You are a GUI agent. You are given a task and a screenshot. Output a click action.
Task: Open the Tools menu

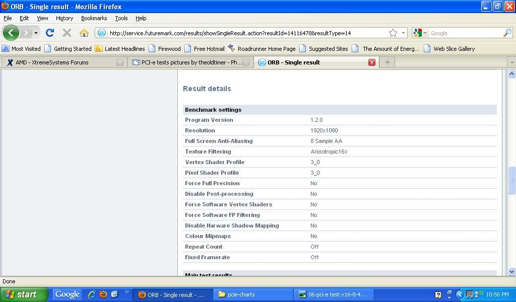(121, 18)
